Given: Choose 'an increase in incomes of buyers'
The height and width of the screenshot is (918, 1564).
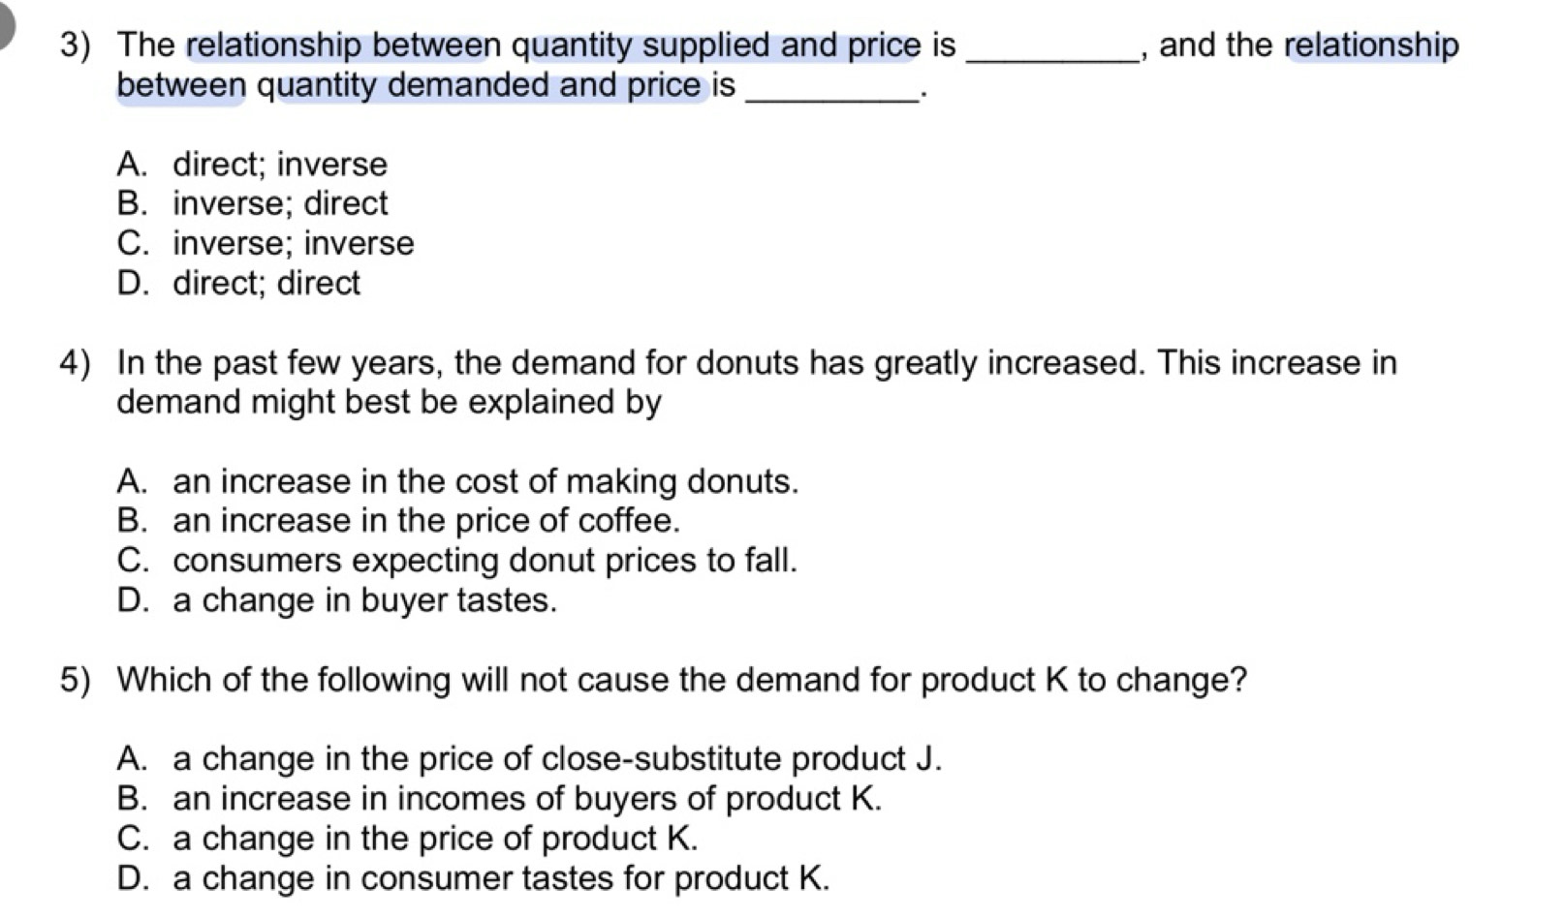Looking at the screenshot, I should [527, 799].
